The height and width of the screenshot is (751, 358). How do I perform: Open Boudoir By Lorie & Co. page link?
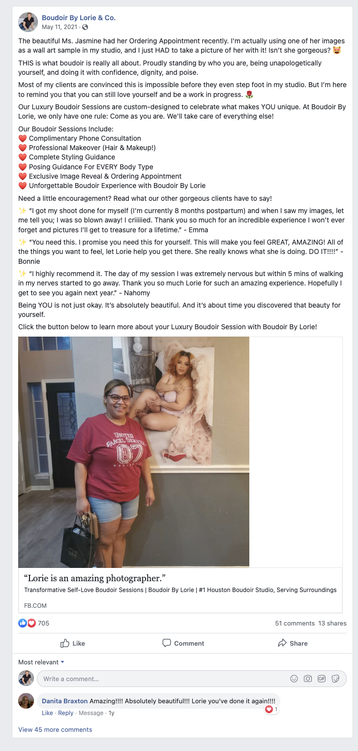tap(79, 18)
